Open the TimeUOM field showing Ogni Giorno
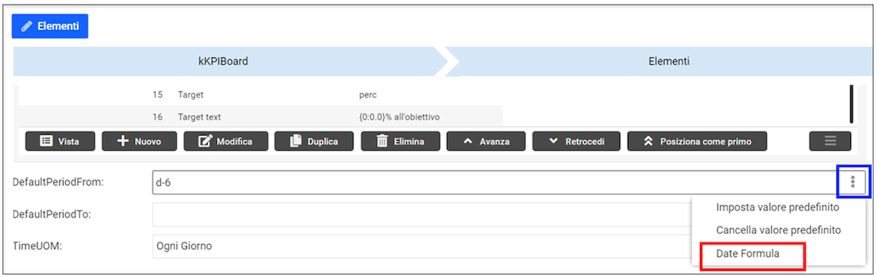This screenshot has width=877, height=277. point(422,246)
